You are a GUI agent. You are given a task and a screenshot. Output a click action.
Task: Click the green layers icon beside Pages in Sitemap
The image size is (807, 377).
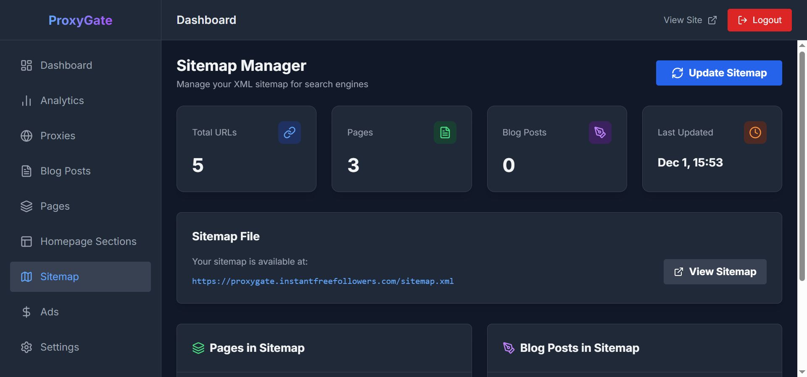(198, 348)
